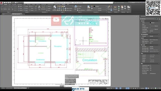Screen dimensions: 161x91
Task: Click the Paste tool
Action: click(x=122, y=8)
